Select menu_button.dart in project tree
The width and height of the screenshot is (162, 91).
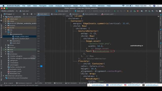pos(22,39)
